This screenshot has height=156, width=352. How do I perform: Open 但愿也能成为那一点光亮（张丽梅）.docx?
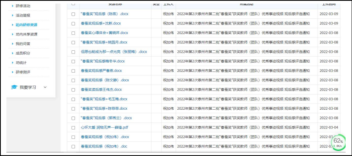coord(114,51)
